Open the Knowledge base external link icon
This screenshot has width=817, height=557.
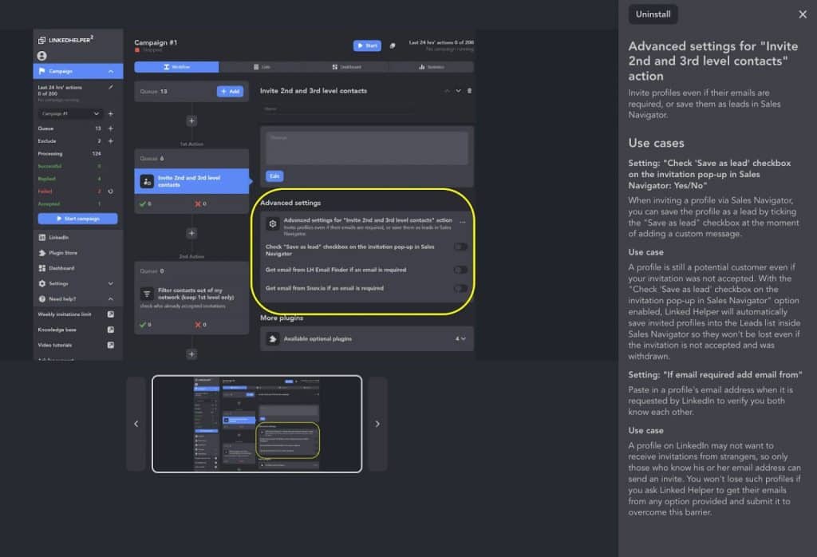click(x=112, y=329)
